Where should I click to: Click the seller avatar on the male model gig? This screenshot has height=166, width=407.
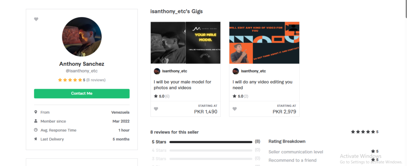157,71
